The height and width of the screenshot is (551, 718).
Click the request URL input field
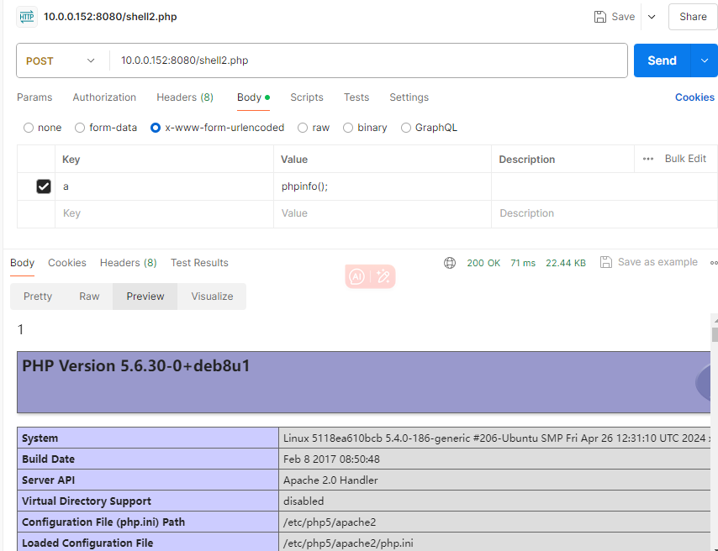367,60
